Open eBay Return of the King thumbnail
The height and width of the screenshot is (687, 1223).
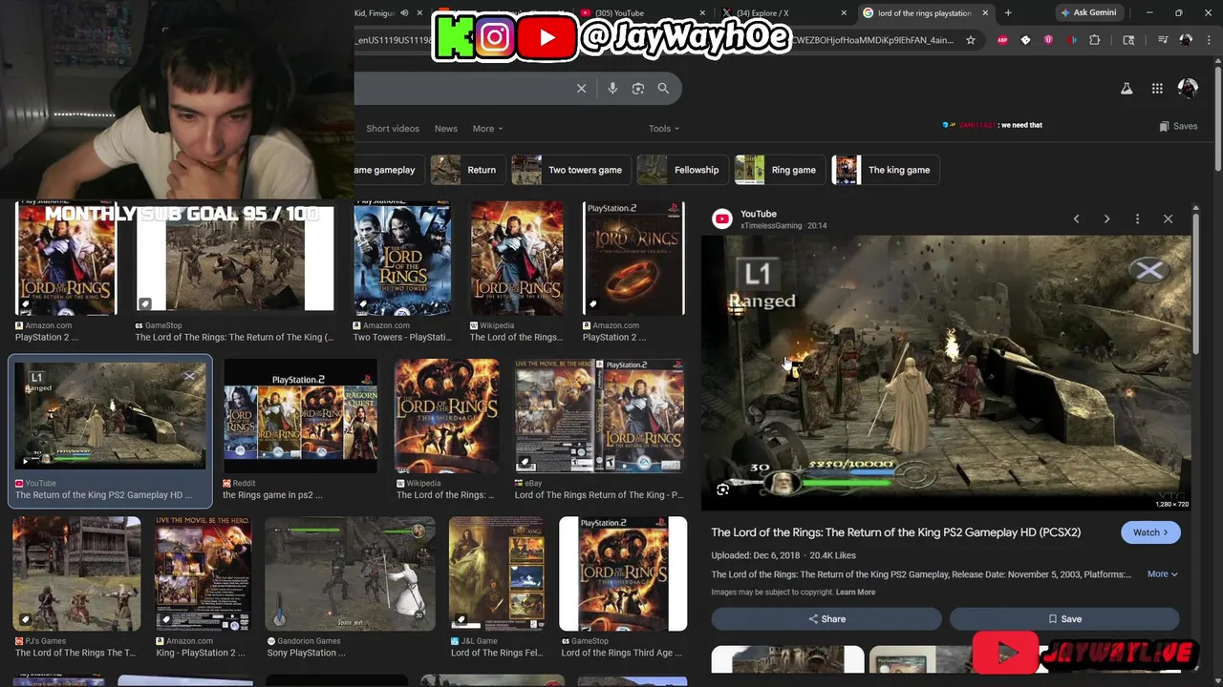click(600, 416)
